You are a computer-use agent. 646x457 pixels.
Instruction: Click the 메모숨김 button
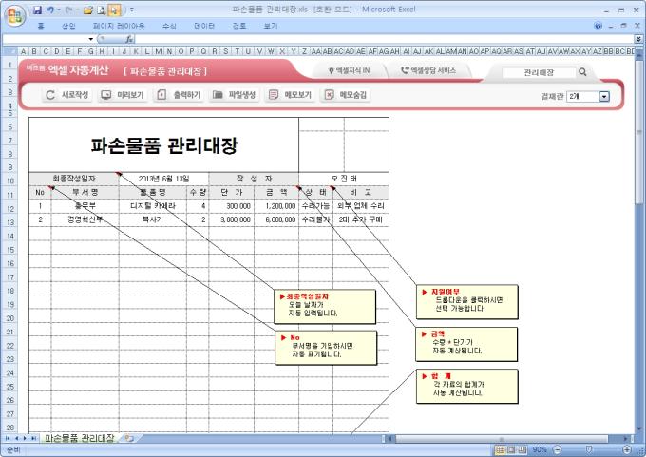click(x=345, y=95)
